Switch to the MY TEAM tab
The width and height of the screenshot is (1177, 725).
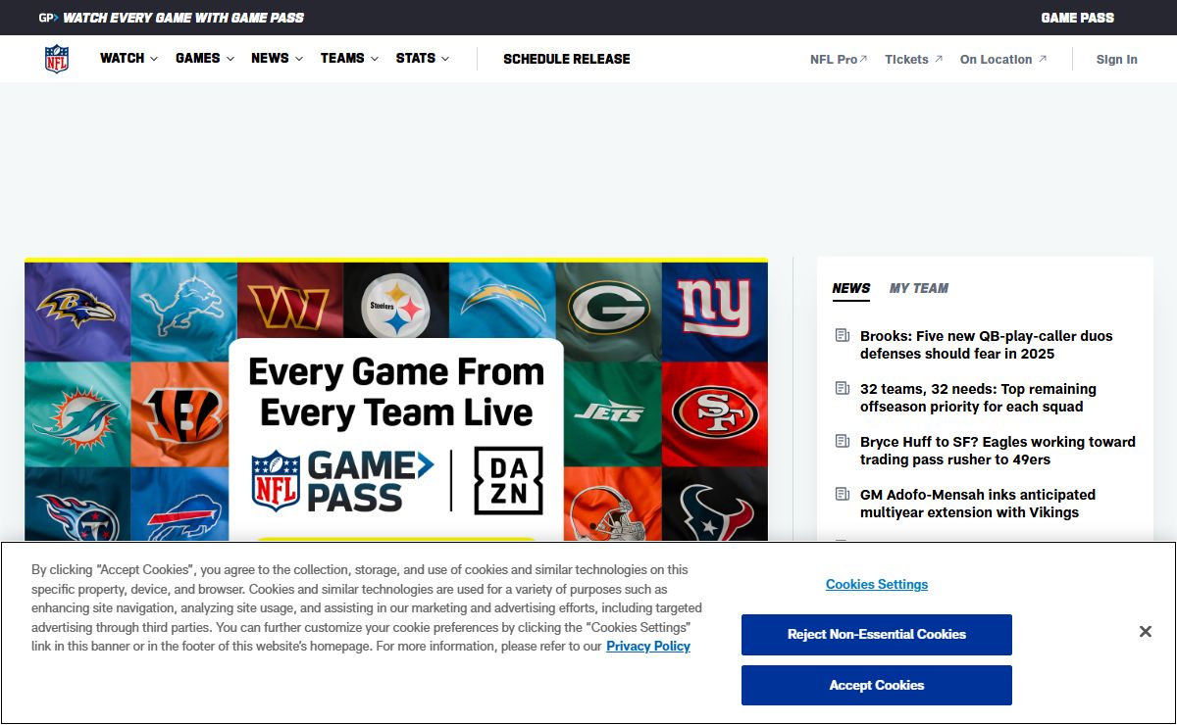[919, 288]
